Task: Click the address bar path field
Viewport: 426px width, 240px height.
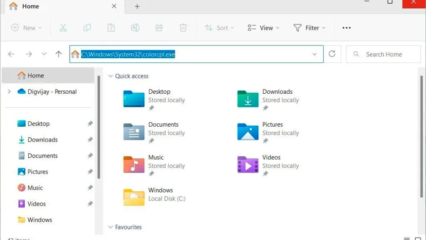Action: point(196,54)
